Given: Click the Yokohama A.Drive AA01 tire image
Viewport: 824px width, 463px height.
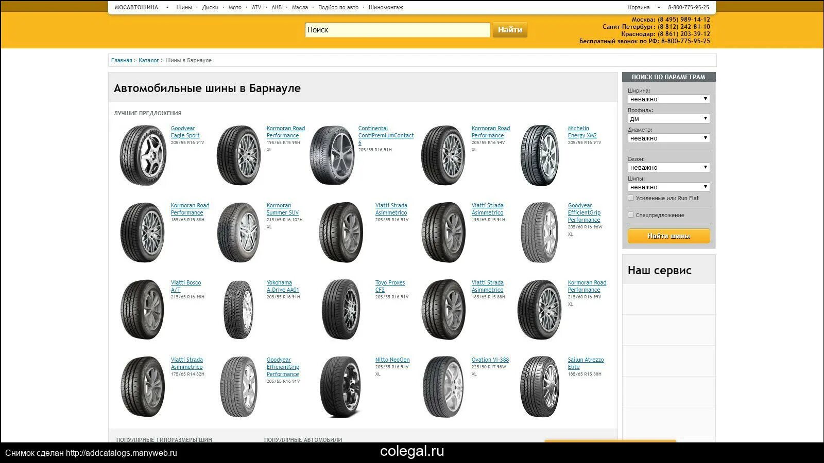Looking at the screenshot, I should (x=238, y=309).
